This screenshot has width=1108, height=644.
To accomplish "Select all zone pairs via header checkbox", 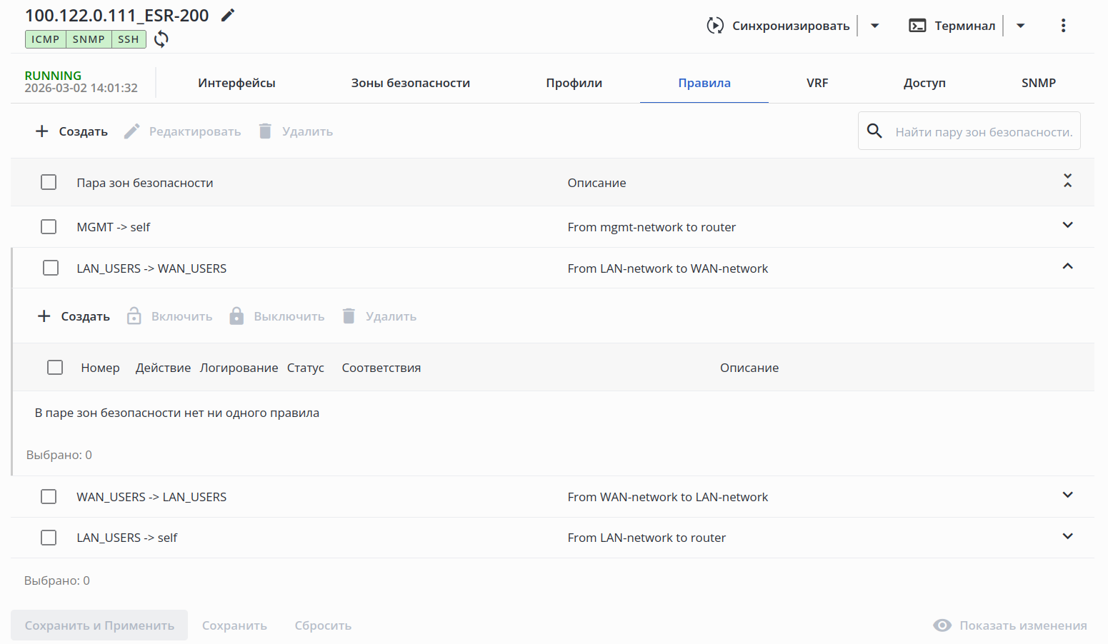I will [x=49, y=183].
